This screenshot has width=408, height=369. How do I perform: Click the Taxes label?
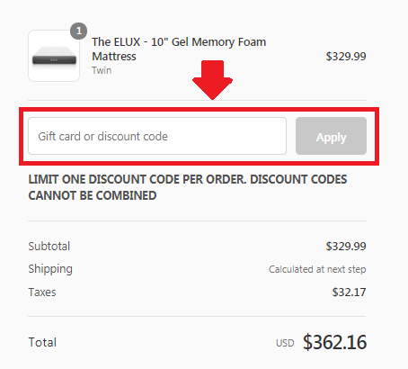click(42, 292)
